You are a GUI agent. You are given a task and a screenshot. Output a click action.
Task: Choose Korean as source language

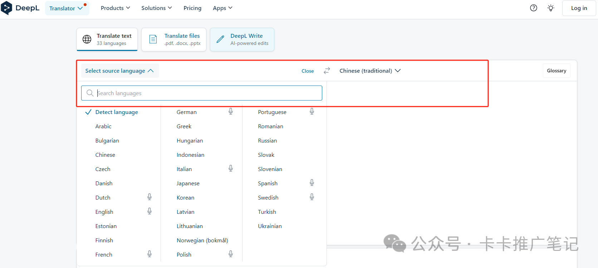tap(185, 197)
